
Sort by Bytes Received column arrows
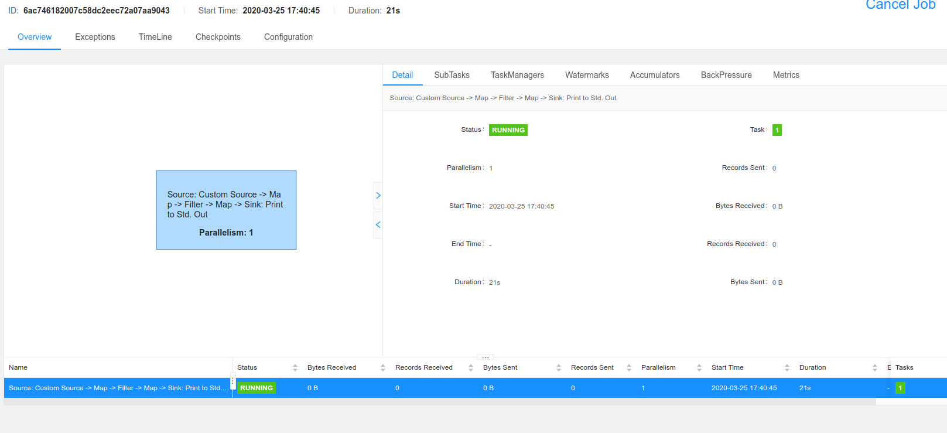383,368
